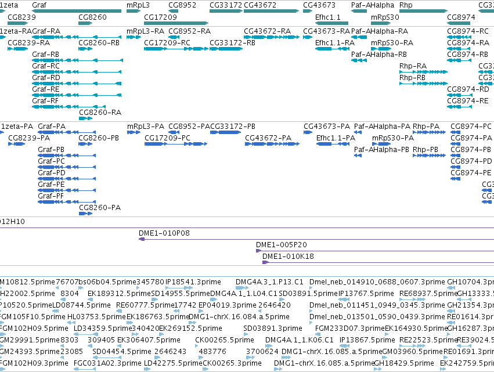Click the DME1-010K18 BAC label
This screenshot has height=372, width=494.
289,257
